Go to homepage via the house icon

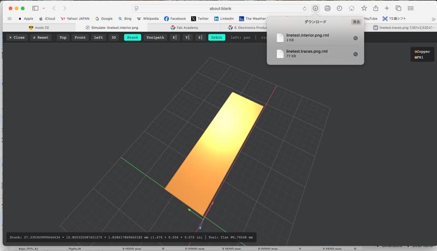pyautogui.click(x=351, y=8)
